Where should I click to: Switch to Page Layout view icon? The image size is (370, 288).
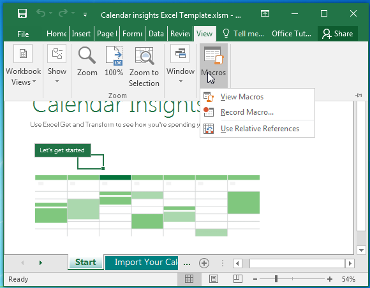tap(214, 279)
